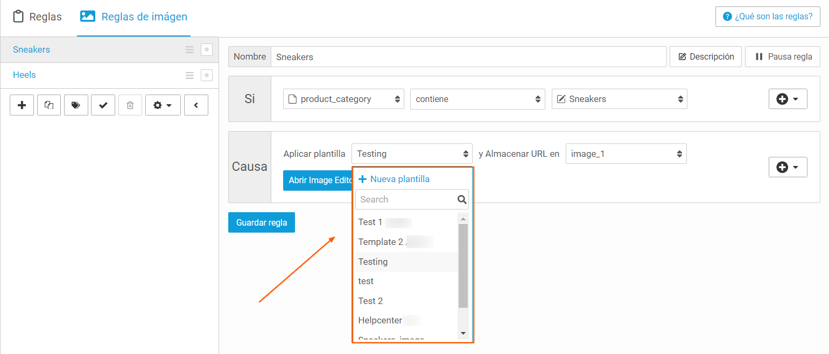Toggle status of the Sneakers rule
The height and width of the screenshot is (354, 829).
coord(207,50)
